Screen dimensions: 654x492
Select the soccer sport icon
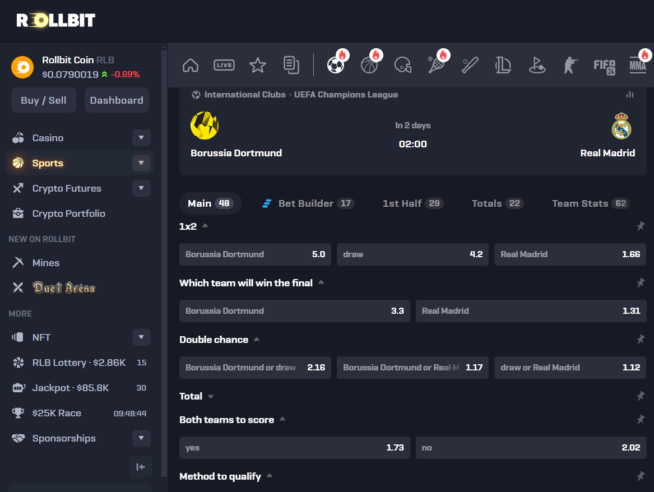336,65
